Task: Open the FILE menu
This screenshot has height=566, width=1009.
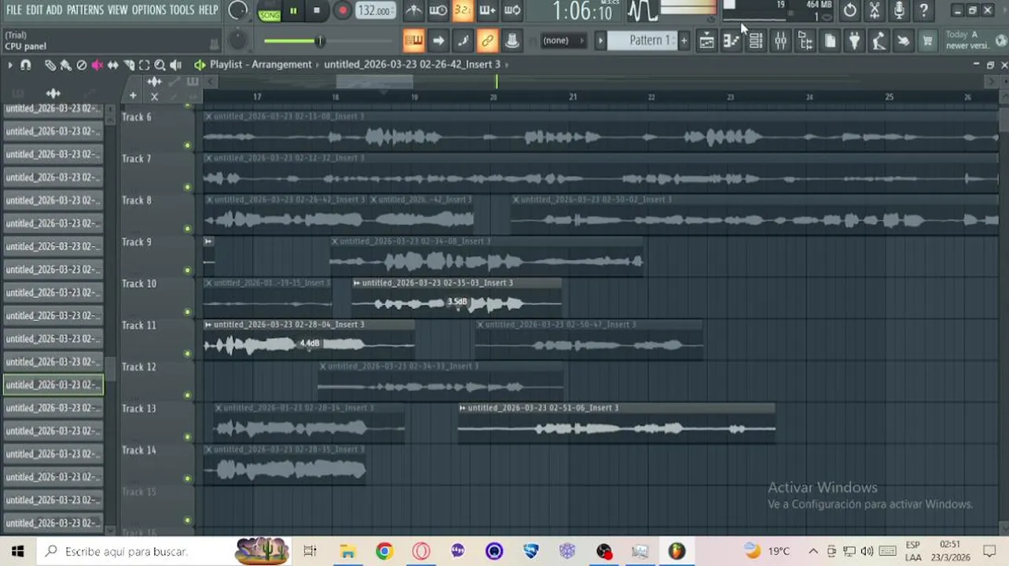Action: click(x=13, y=9)
